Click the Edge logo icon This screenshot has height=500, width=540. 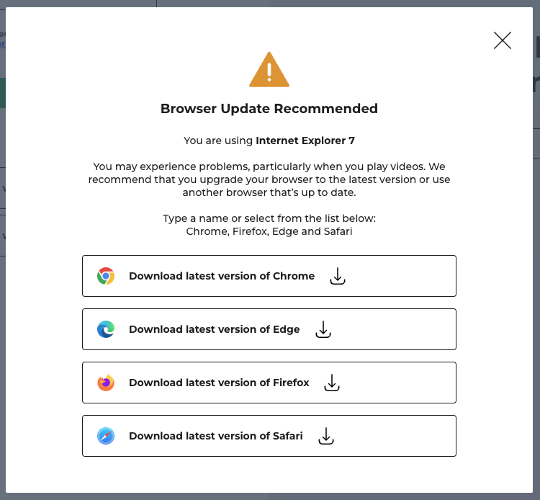tap(106, 329)
